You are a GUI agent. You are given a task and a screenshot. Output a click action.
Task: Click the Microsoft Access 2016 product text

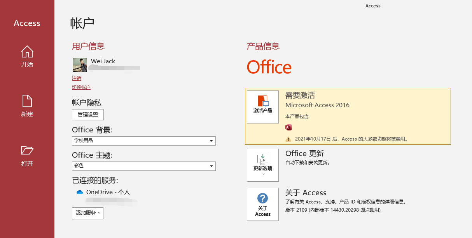coord(317,105)
